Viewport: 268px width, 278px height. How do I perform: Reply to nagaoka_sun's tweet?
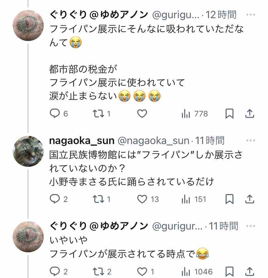[x=54, y=199]
